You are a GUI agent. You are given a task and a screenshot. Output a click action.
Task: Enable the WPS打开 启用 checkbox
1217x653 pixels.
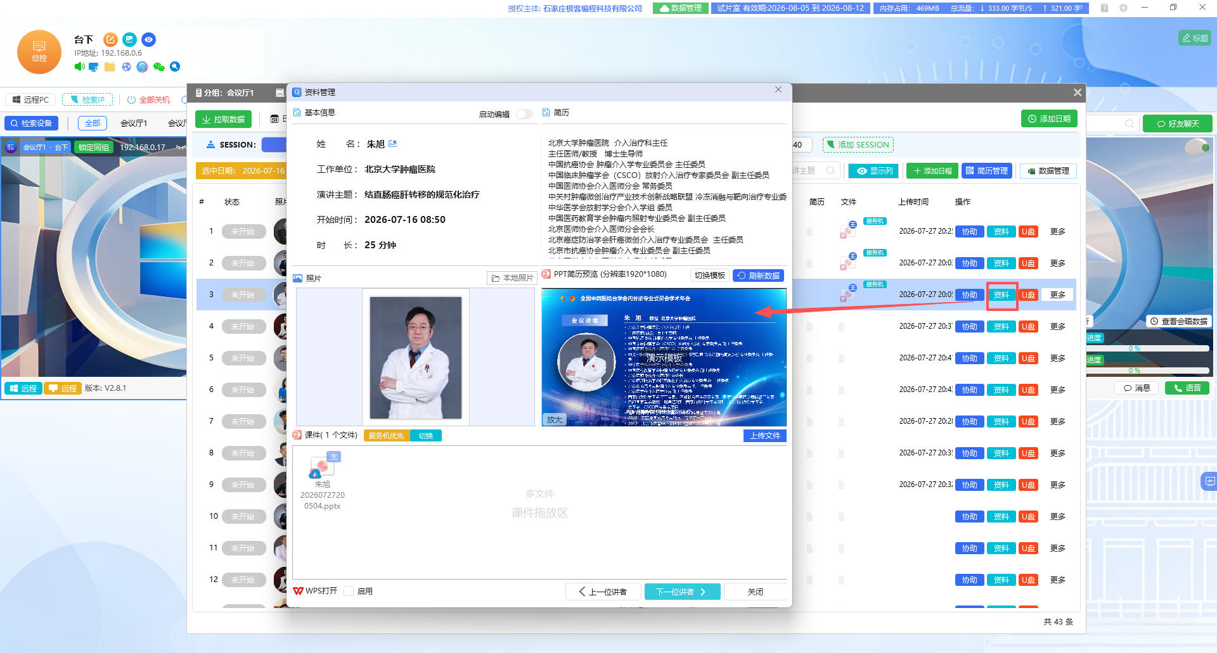pyautogui.click(x=349, y=591)
